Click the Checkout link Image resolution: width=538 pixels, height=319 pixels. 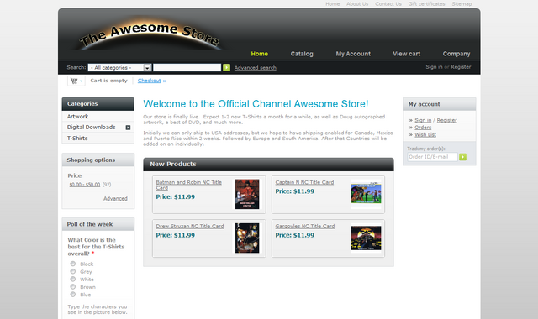pyautogui.click(x=150, y=81)
